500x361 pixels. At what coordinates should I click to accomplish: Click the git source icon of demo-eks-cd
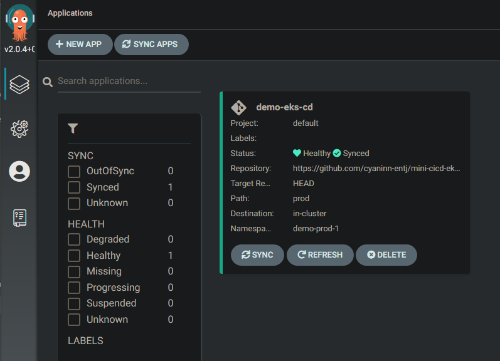click(x=238, y=108)
